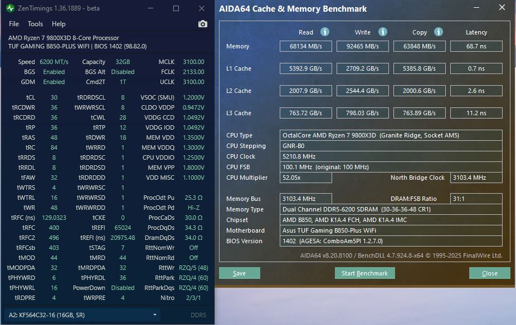Click the Save button in AIDA64
This screenshot has height=325, width=516.
click(x=239, y=273)
